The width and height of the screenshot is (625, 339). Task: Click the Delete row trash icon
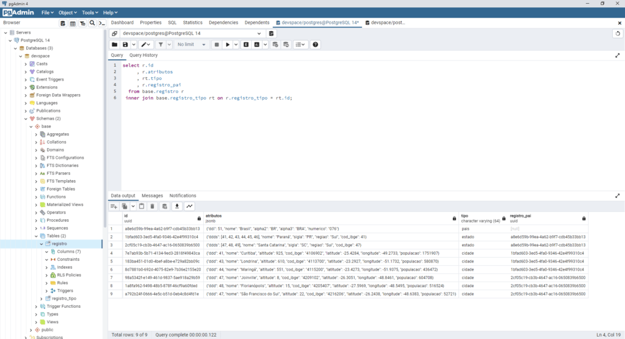coord(152,206)
